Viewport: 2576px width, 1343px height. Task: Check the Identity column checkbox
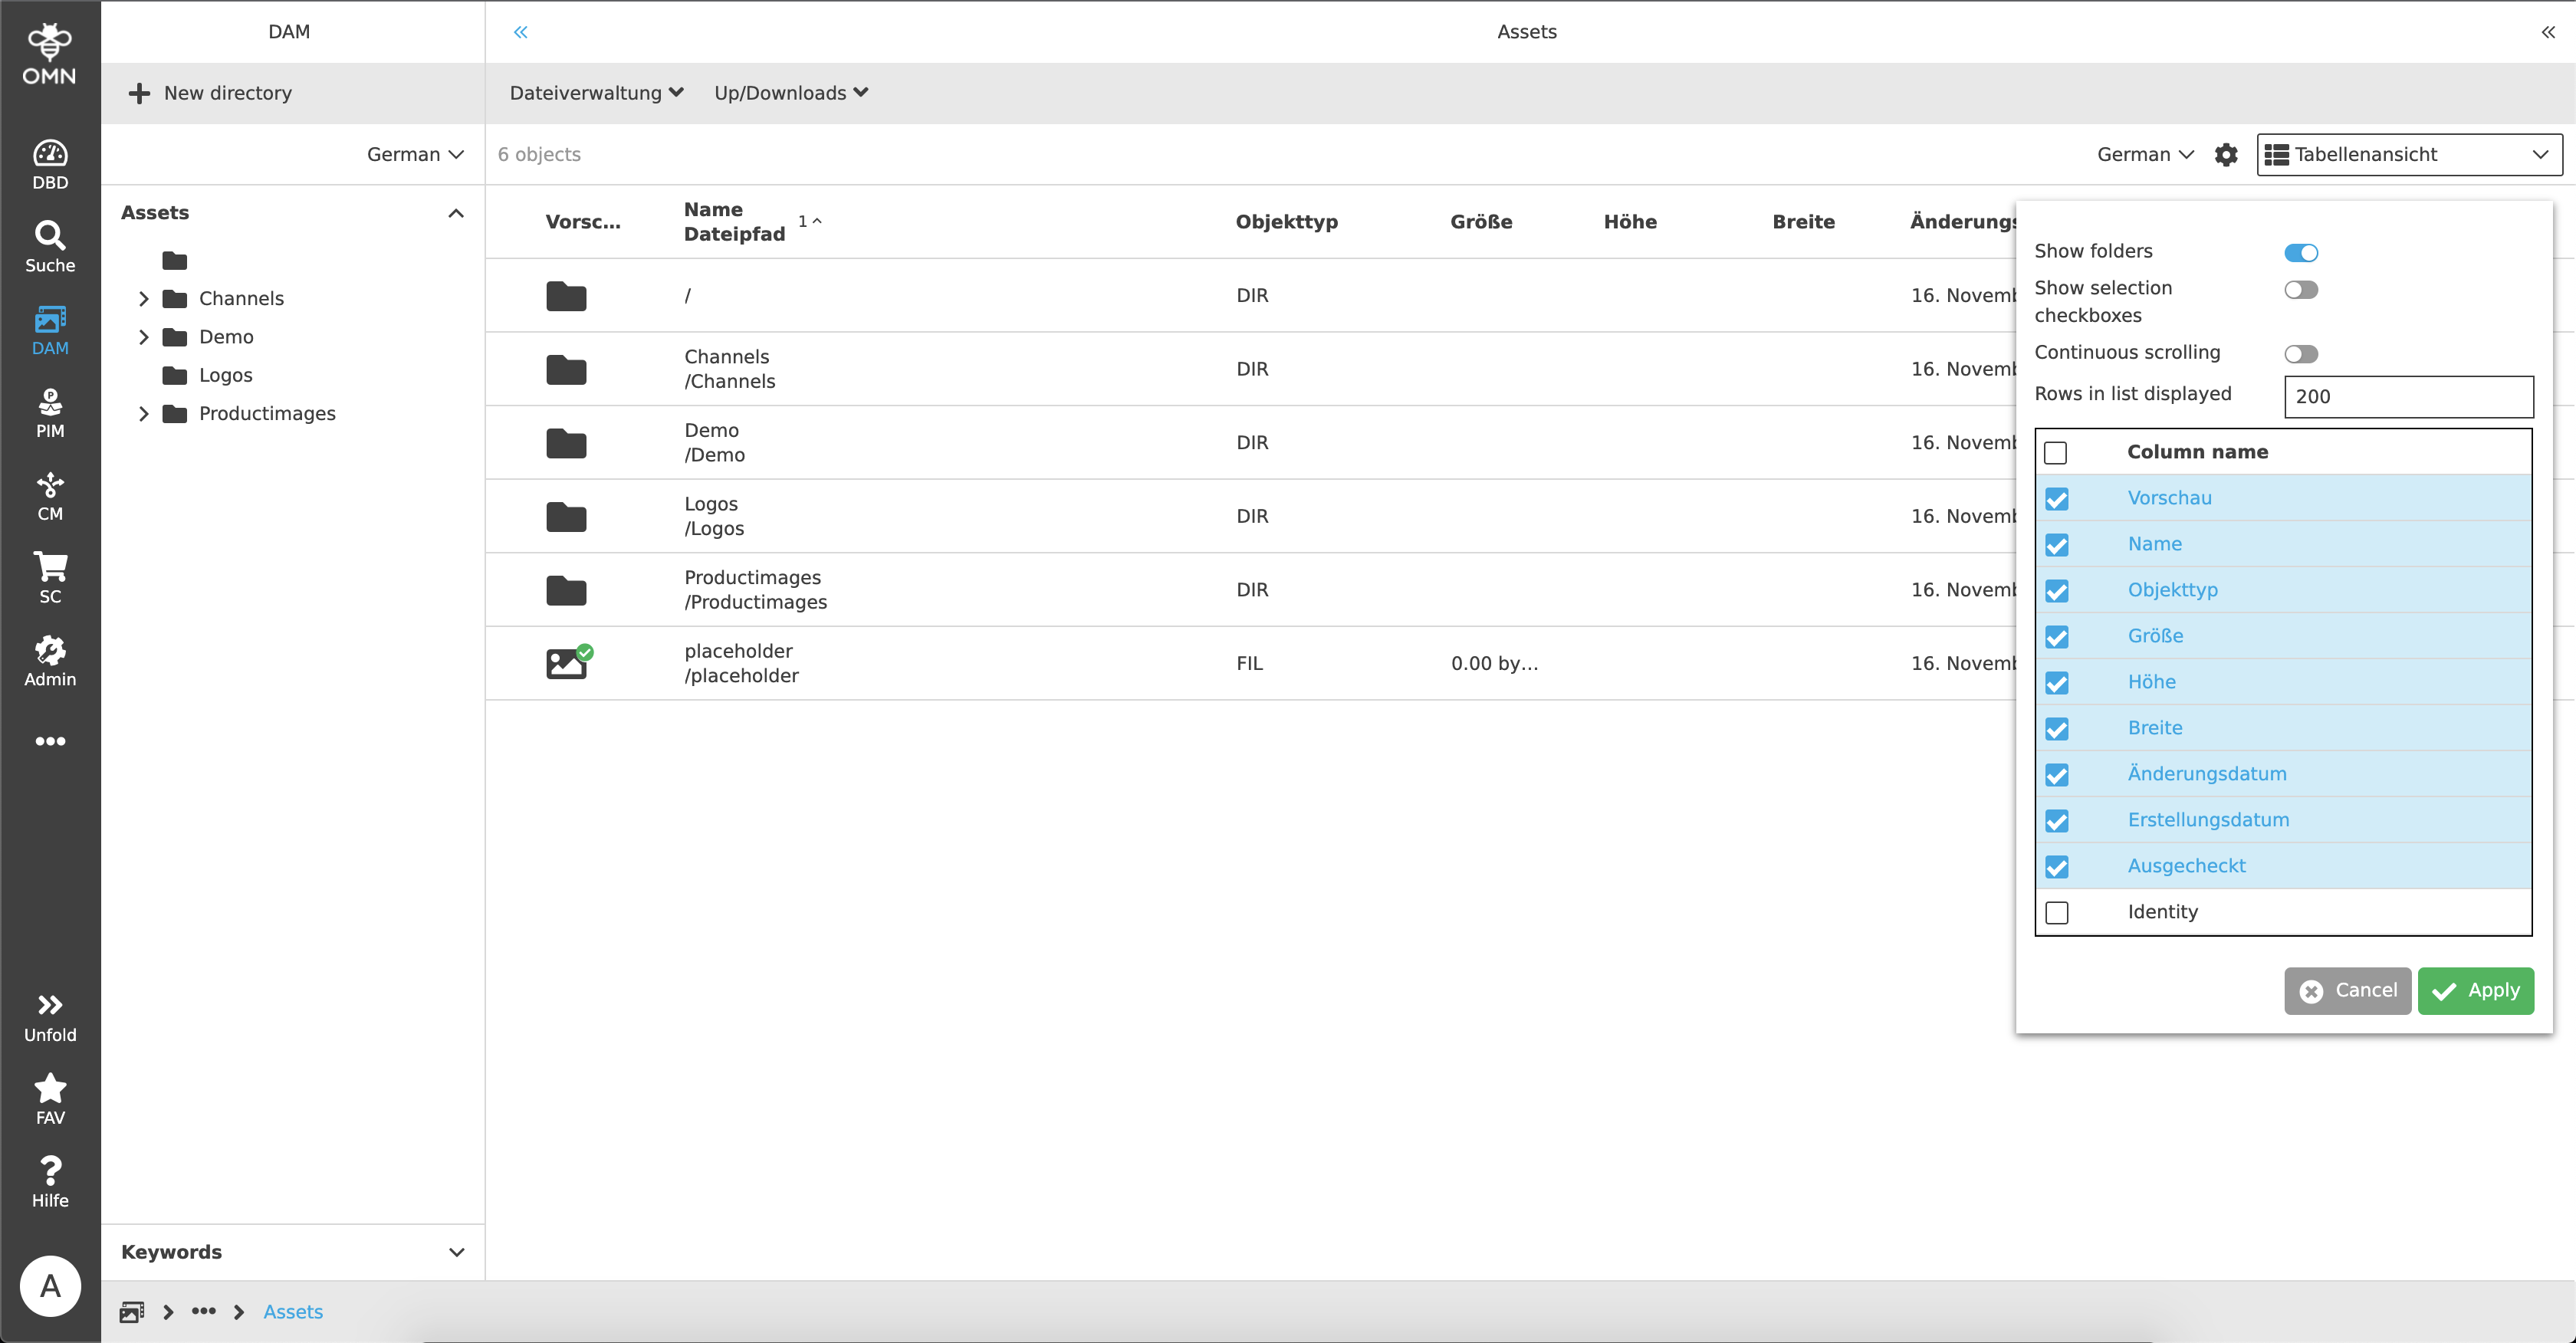pos(2057,912)
